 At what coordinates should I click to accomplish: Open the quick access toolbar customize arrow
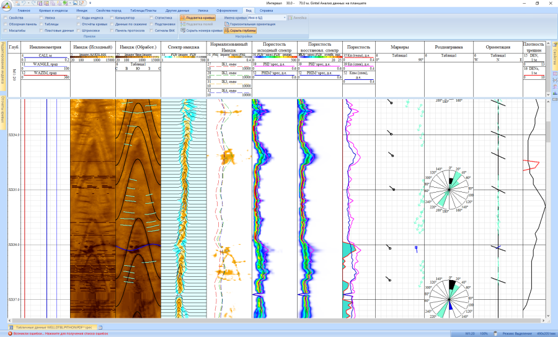[90, 3]
